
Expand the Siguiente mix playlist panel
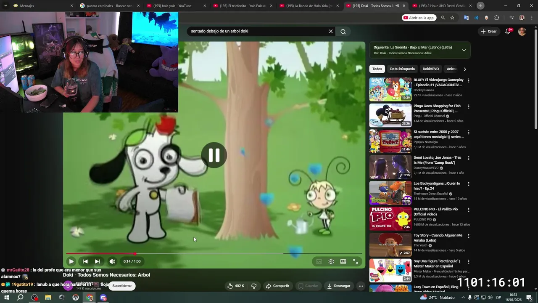464,50
